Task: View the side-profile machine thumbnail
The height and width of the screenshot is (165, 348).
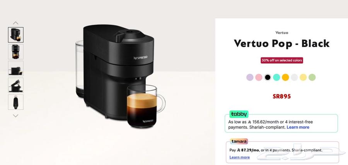Action: point(16,69)
